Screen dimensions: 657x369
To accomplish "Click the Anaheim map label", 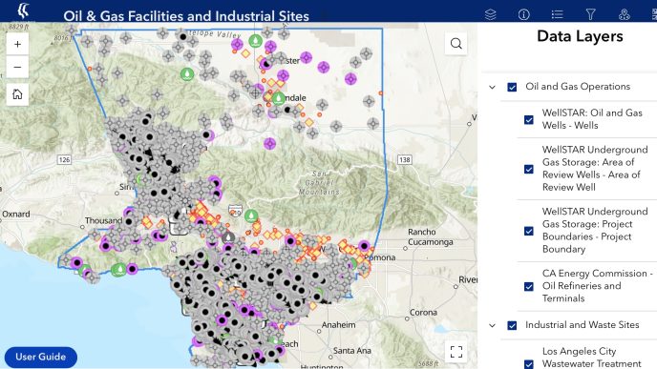I will coord(339,324).
